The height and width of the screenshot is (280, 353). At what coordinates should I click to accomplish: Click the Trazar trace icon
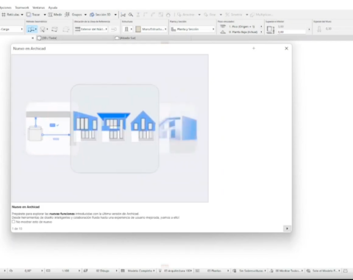29,15
